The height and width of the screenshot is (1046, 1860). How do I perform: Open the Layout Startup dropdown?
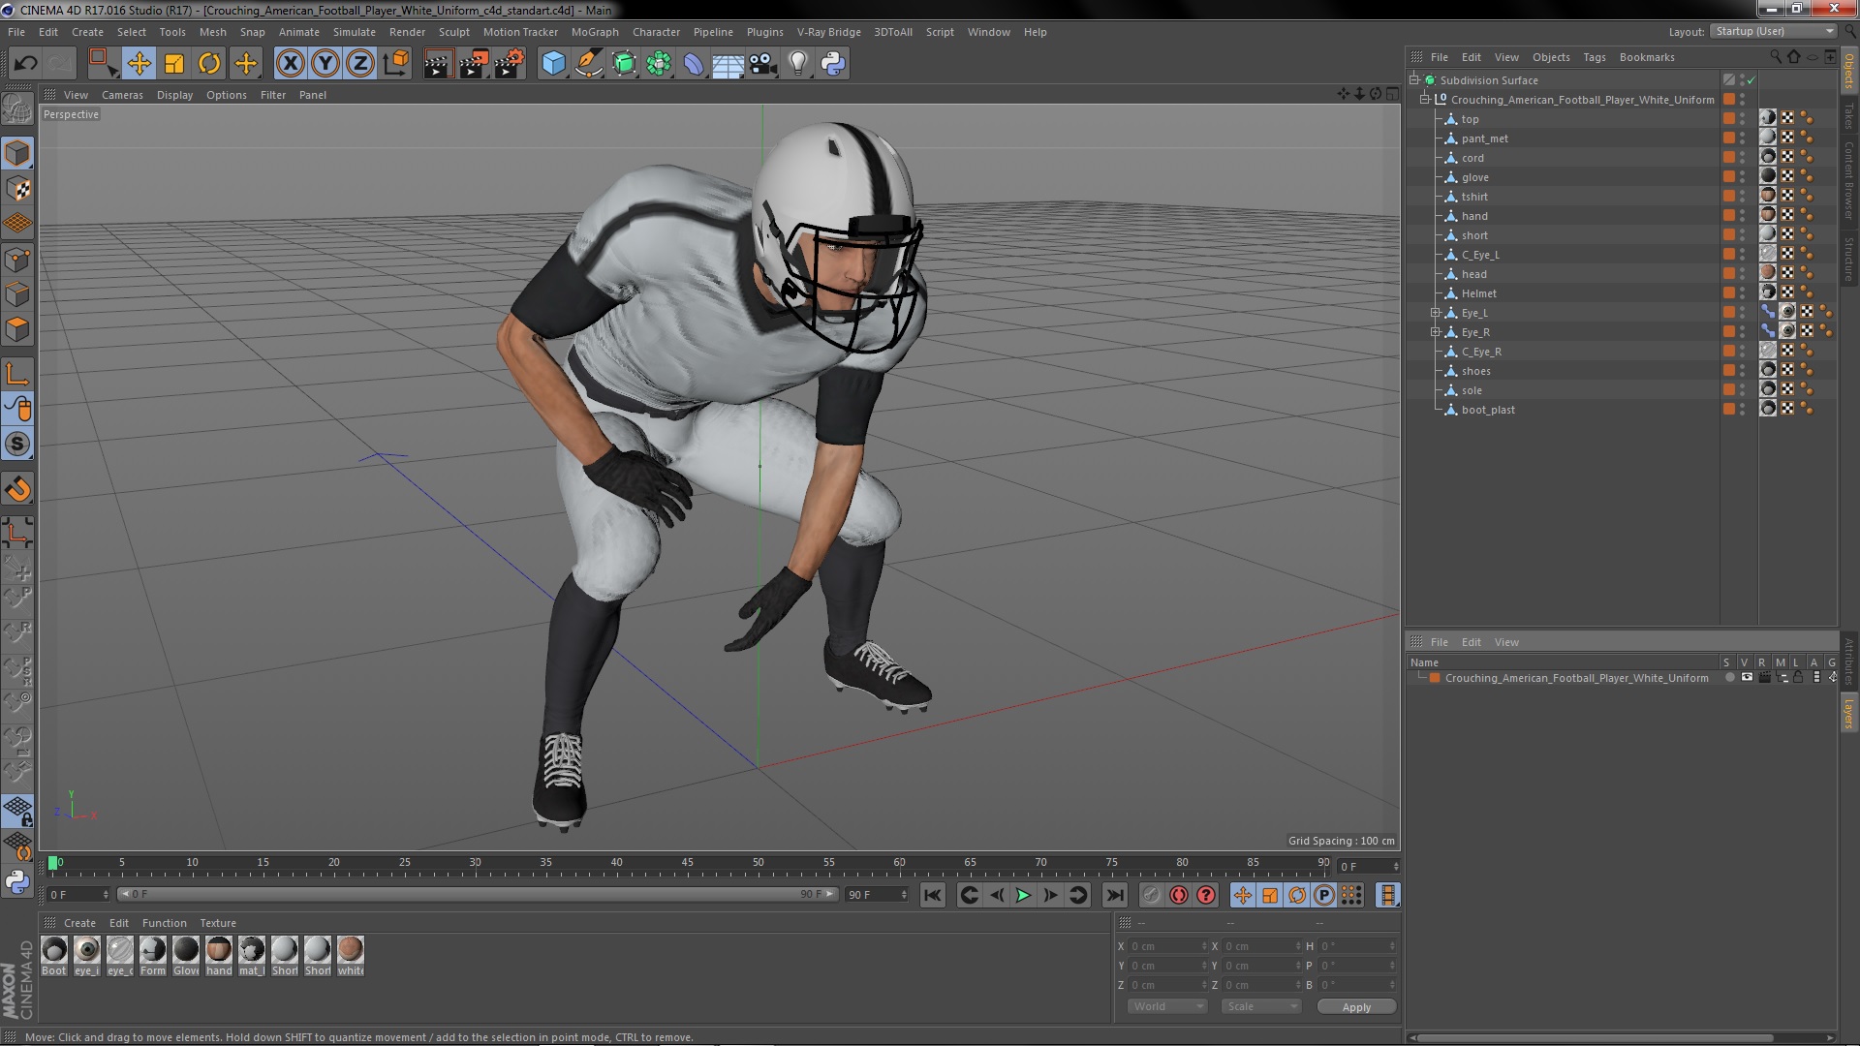click(1774, 32)
